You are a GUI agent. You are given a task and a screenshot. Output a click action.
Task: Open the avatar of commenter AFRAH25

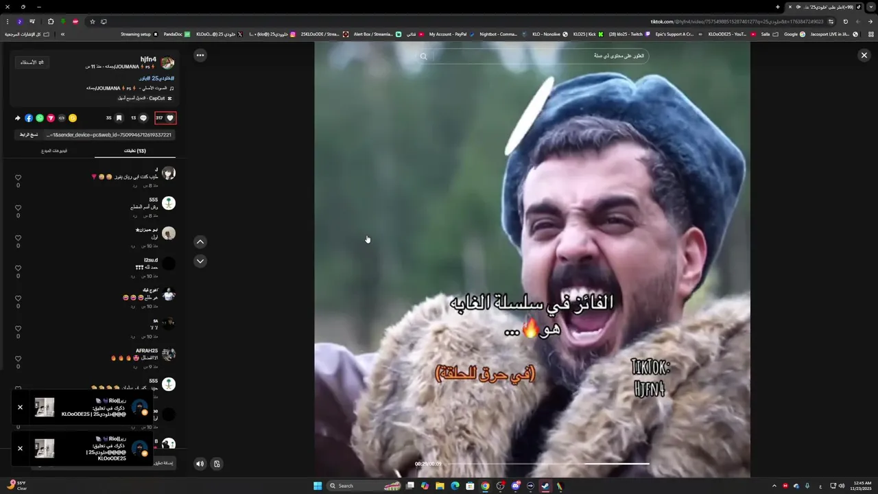[169, 354]
